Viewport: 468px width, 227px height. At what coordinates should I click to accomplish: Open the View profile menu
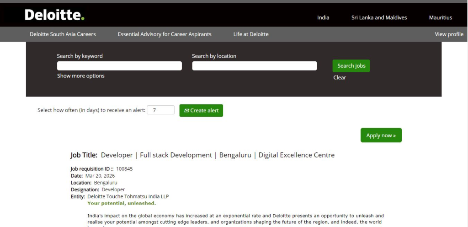tap(449, 34)
